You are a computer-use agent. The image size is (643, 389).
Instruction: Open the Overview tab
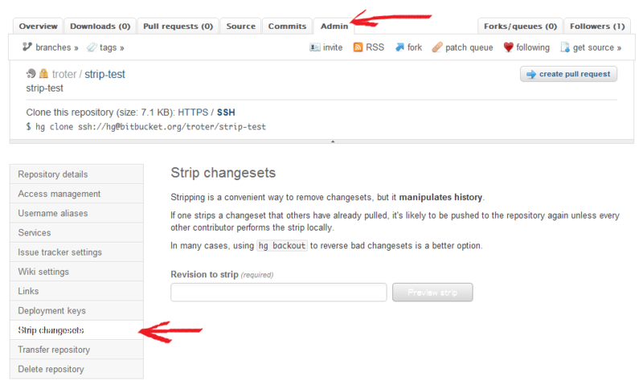pos(38,27)
